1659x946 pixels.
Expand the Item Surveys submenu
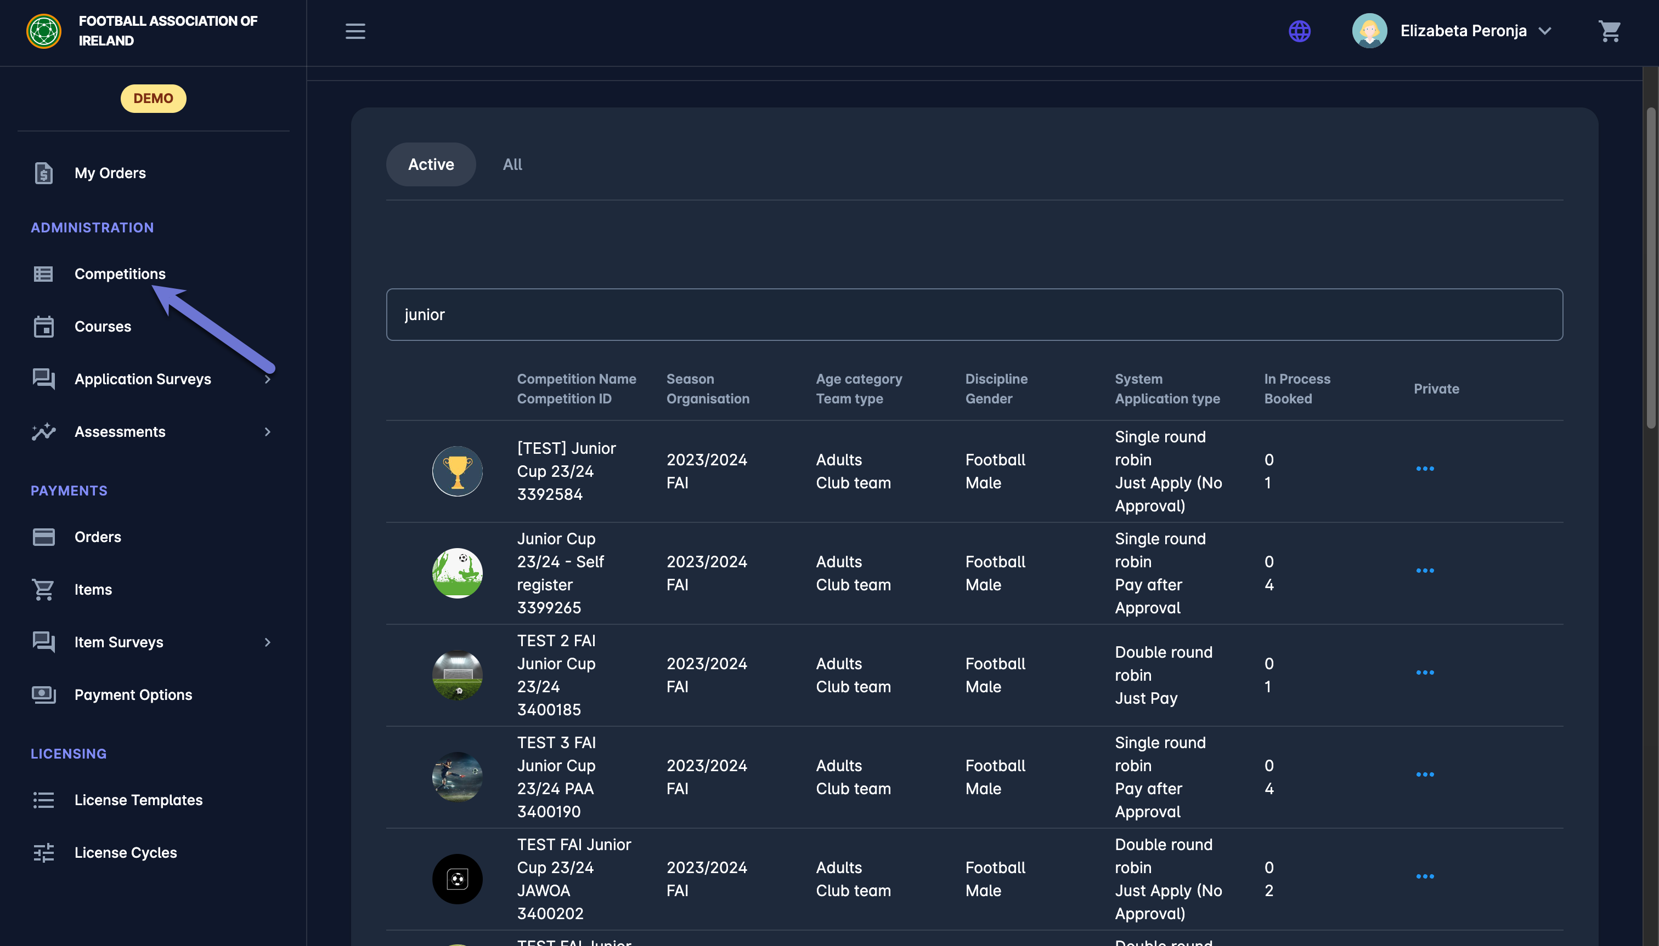click(x=267, y=642)
